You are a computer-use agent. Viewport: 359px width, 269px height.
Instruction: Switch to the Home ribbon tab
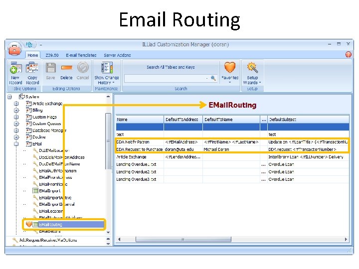pyautogui.click(x=33, y=55)
